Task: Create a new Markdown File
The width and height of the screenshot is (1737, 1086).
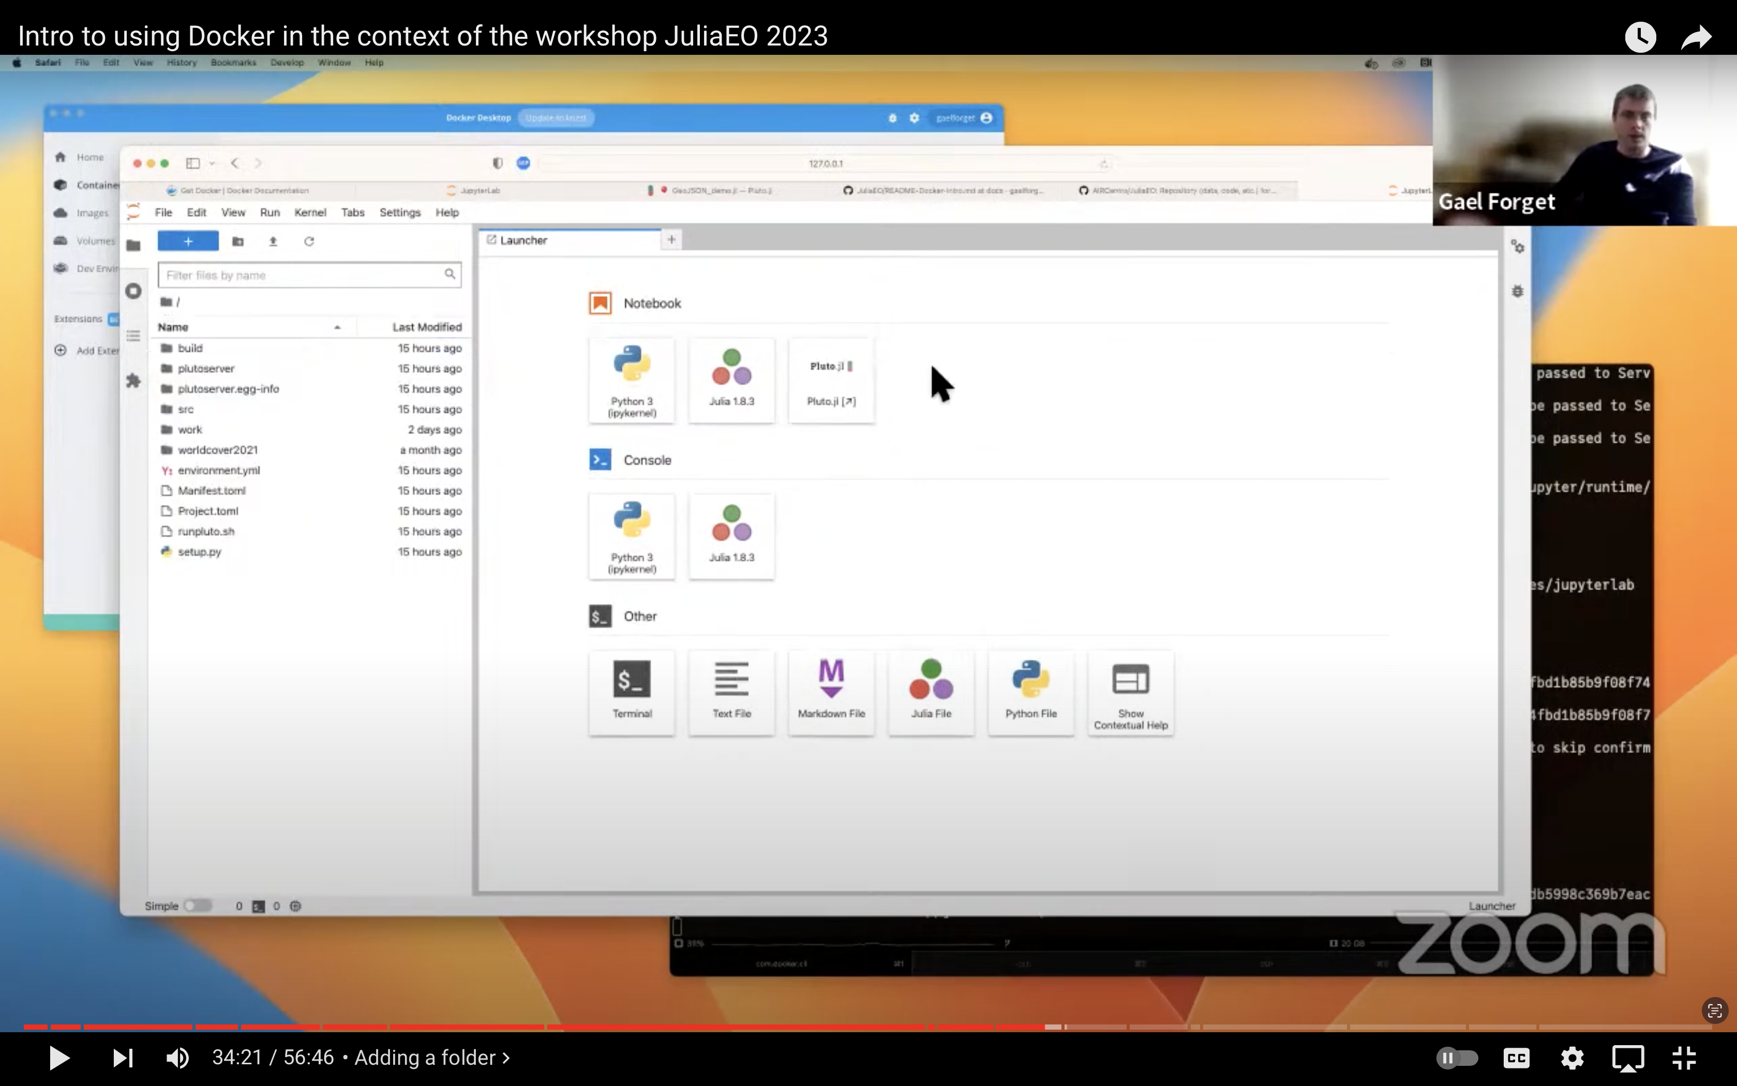Action: pyautogui.click(x=831, y=689)
